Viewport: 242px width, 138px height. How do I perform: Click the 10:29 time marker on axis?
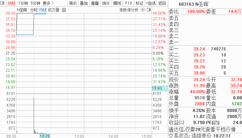(x=45, y=136)
